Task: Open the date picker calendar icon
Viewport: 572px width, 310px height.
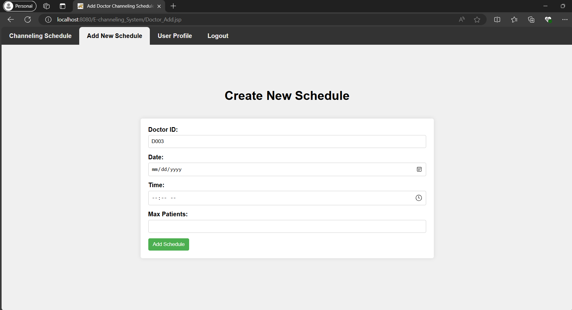Action: (x=419, y=169)
